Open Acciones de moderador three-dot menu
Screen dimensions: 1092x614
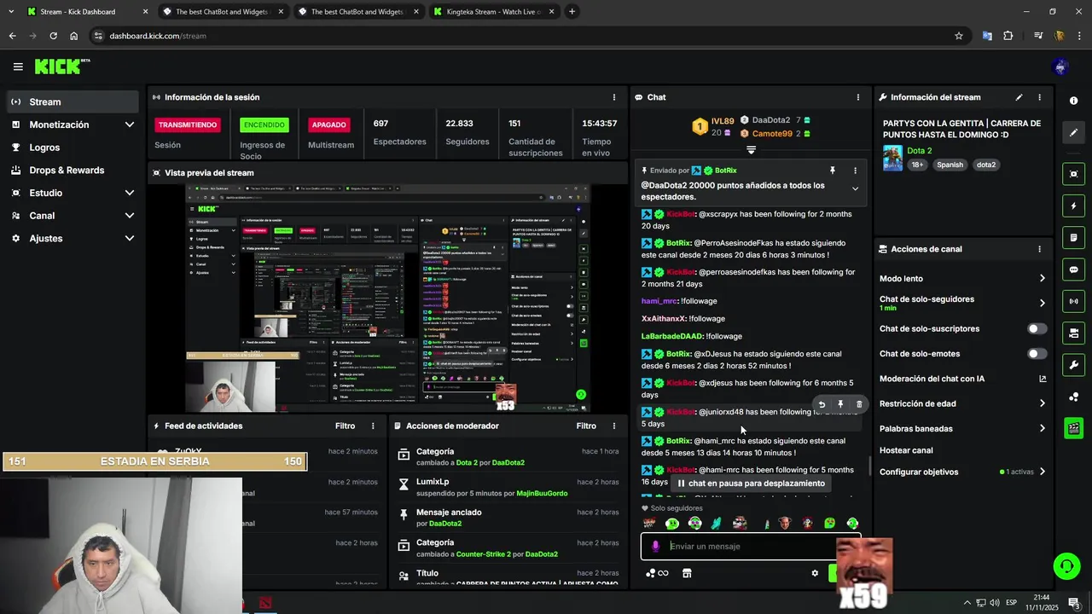(613, 426)
